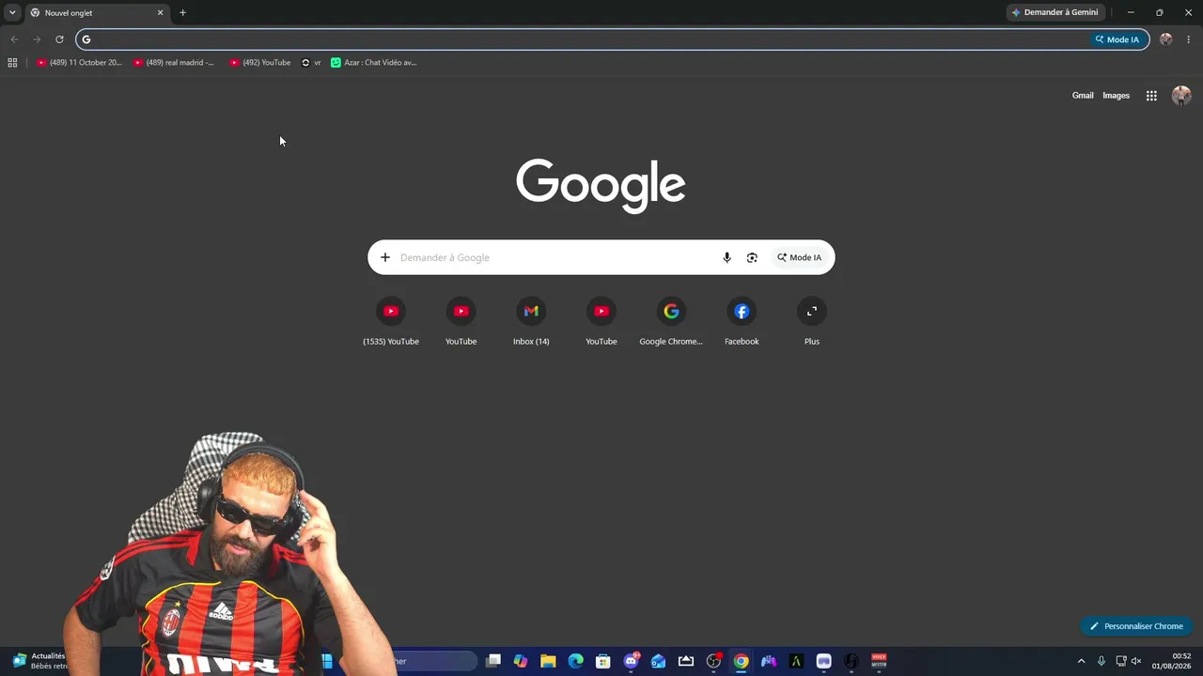The width and height of the screenshot is (1203, 676).
Task: Click the plus icon in the search box
Action: (385, 257)
